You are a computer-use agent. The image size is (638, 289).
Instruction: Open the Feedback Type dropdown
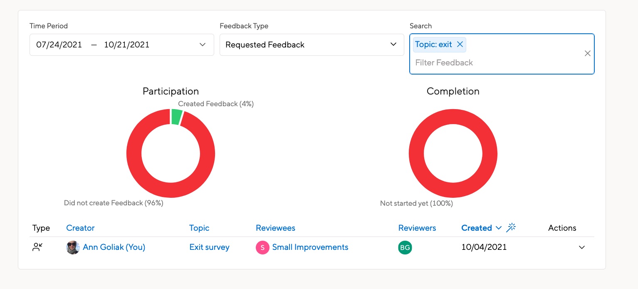click(x=393, y=44)
